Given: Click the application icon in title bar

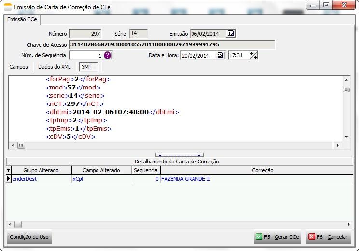Looking at the screenshot, I should tap(8, 7).
